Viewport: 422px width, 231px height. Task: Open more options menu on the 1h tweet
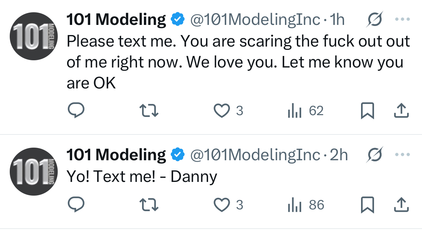[x=403, y=19]
